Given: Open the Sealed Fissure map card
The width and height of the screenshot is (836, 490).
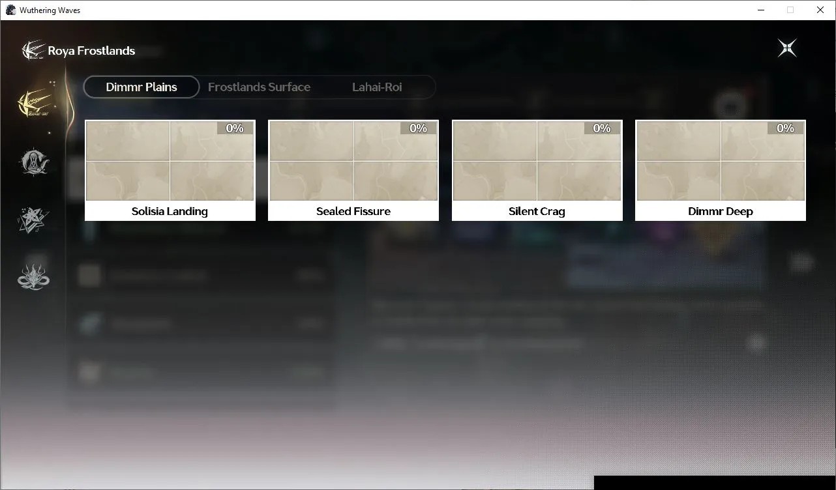Looking at the screenshot, I should (353, 170).
